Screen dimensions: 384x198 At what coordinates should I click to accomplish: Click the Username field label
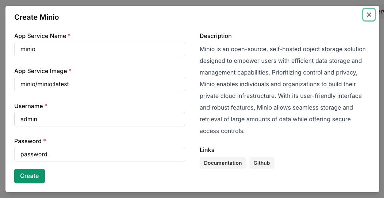(28, 106)
